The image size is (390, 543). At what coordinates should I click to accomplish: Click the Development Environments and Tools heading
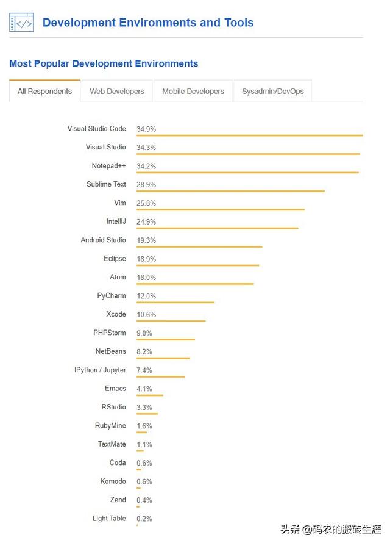pos(148,23)
